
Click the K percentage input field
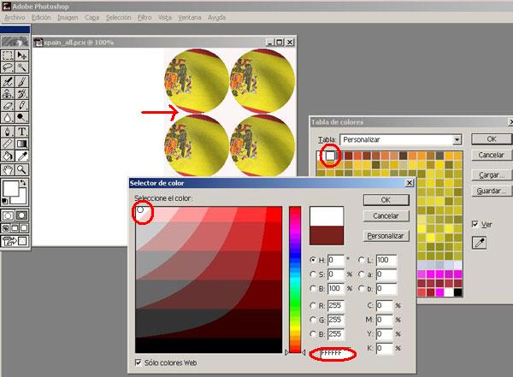384,348
